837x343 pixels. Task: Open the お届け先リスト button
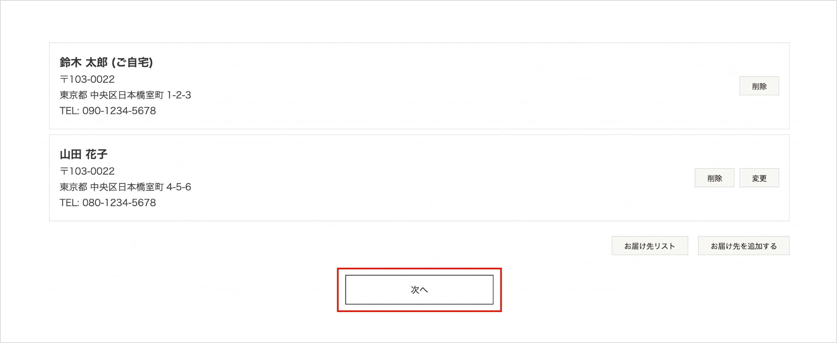(x=650, y=246)
